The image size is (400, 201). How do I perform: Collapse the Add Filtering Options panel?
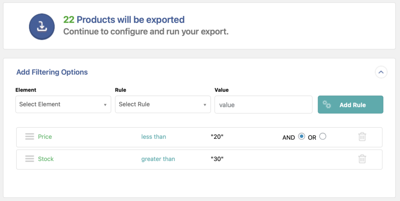click(x=381, y=72)
